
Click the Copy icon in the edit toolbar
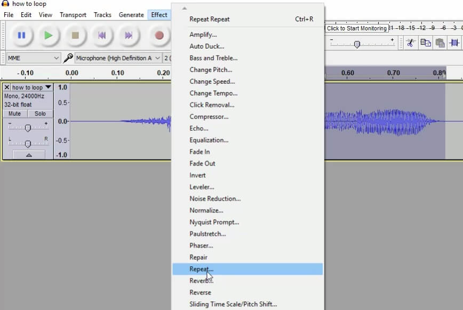[x=426, y=43]
